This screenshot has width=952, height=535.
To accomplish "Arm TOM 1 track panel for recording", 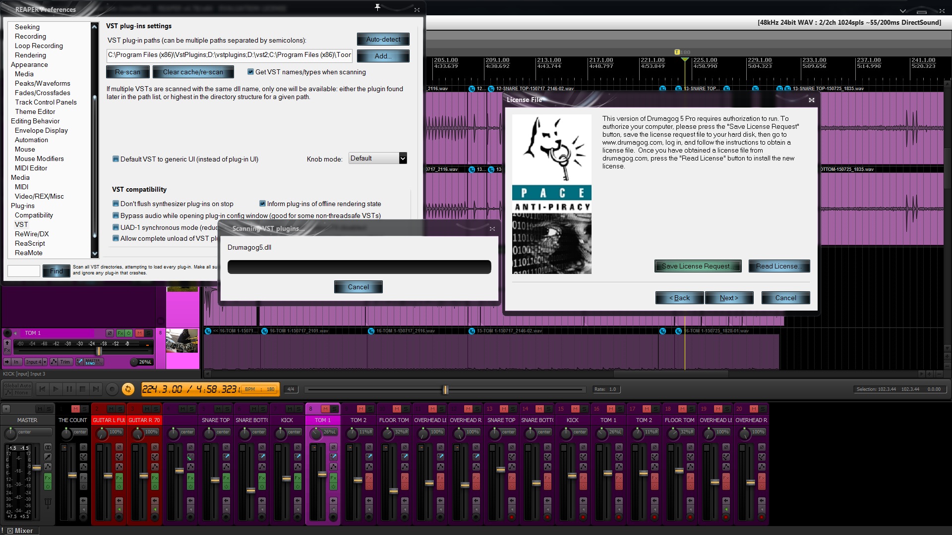I will tap(7, 333).
